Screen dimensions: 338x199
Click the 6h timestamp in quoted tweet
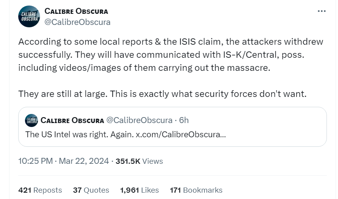click(184, 120)
